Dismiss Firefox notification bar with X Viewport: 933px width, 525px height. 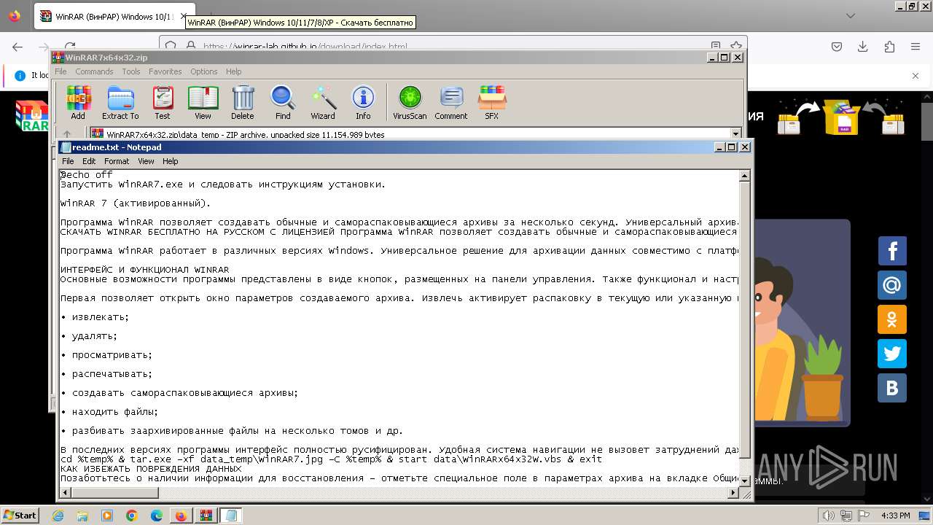[x=916, y=75]
